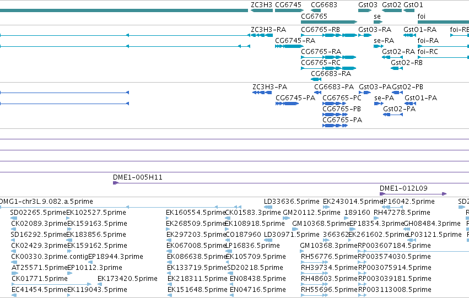Click the GM20112.5prime EST label

[x=312, y=213]
